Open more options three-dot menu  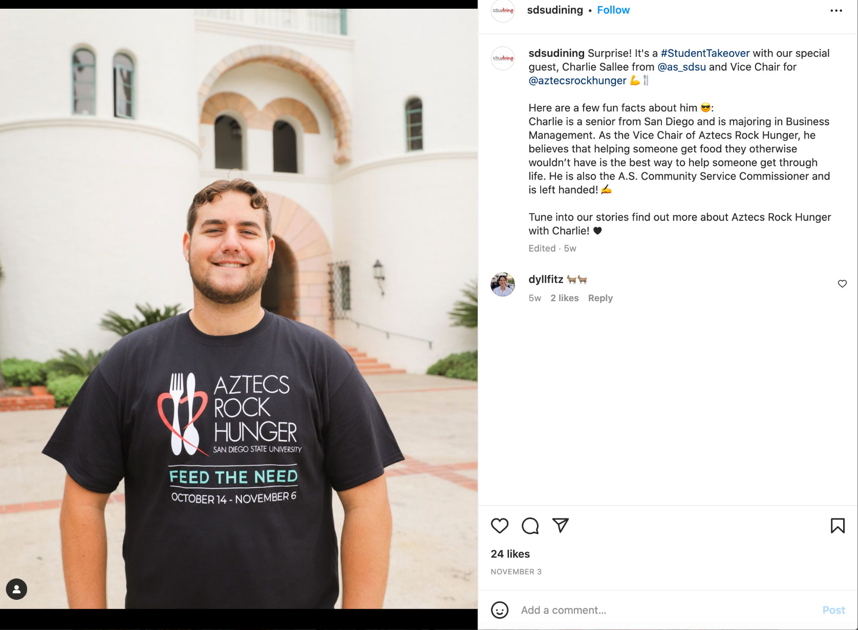(x=836, y=11)
